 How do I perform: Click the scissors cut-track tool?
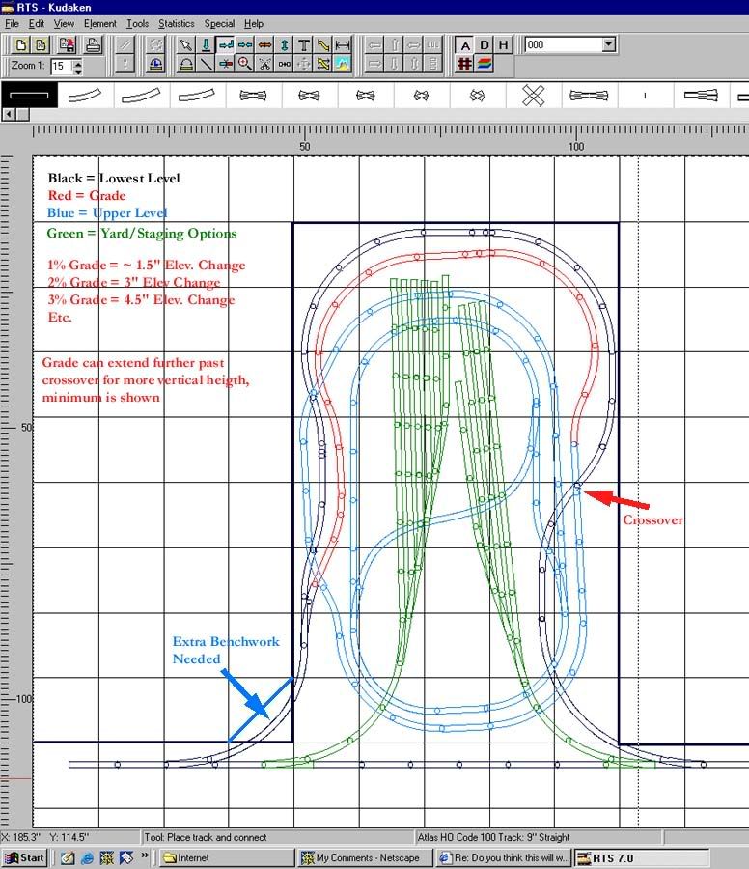264,64
